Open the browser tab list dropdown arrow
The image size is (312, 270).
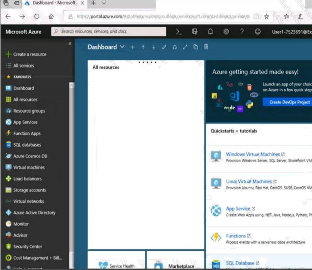(104, 3)
